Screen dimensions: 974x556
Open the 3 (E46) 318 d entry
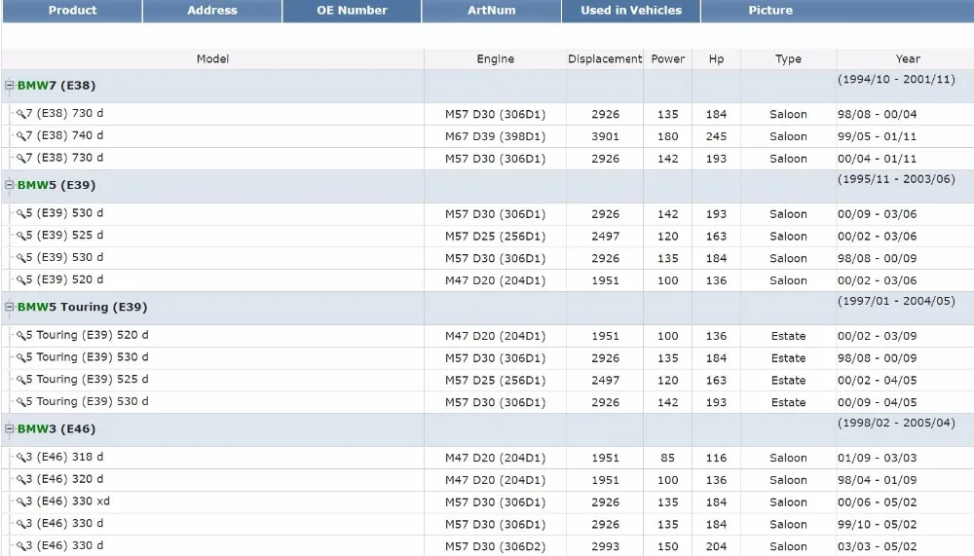64,457
